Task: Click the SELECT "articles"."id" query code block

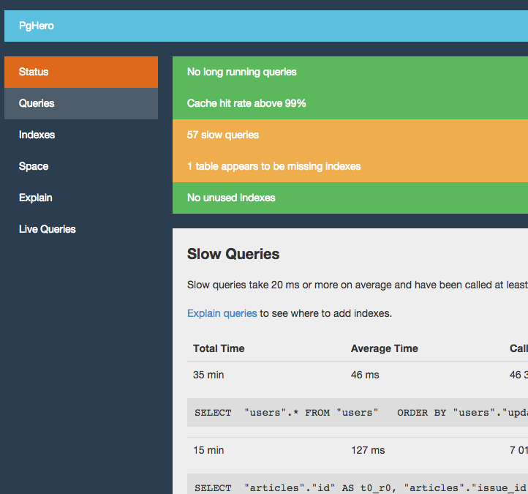Action: [358, 484]
